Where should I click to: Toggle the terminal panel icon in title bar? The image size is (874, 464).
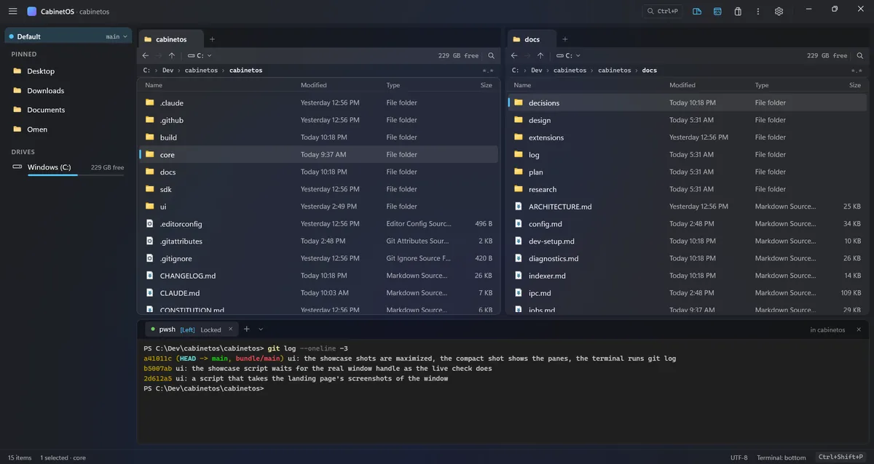coord(717,11)
